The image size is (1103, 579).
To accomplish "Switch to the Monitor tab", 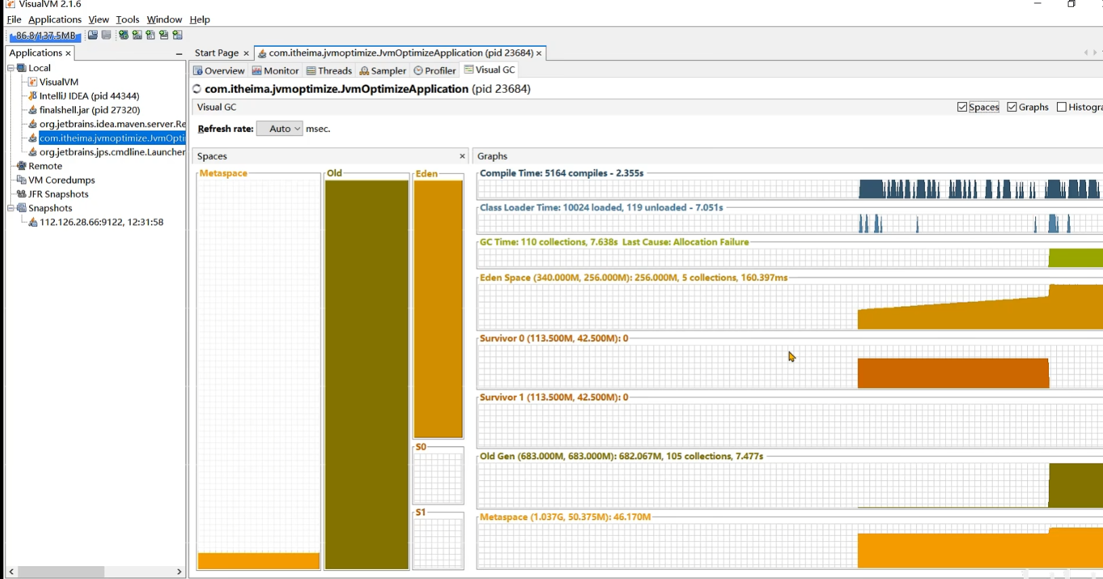I will tap(276, 70).
